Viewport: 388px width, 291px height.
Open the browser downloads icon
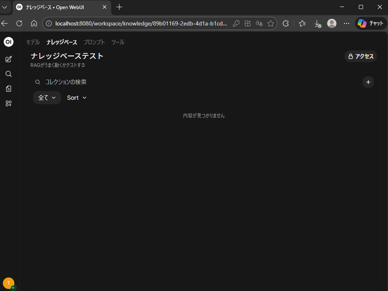[x=317, y=23]
